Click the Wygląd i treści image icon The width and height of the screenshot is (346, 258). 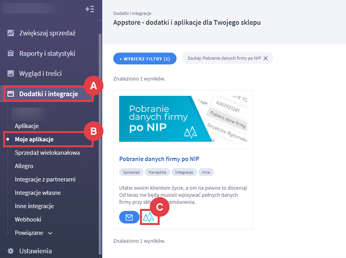pyautogui.click(x=11, y=73)
